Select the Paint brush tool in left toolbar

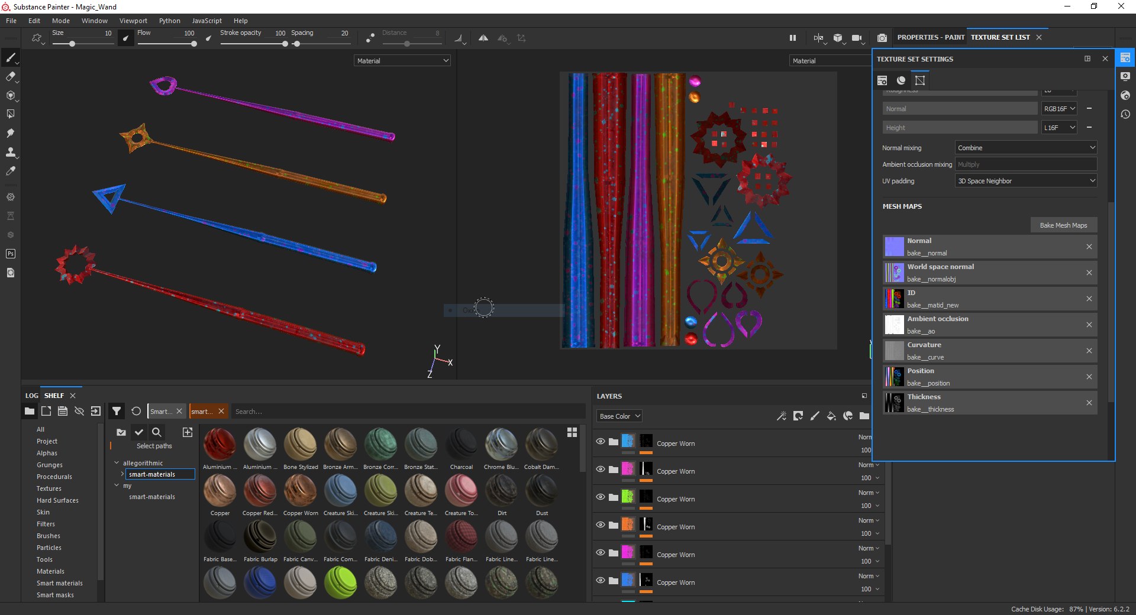[x=10, y=58]
